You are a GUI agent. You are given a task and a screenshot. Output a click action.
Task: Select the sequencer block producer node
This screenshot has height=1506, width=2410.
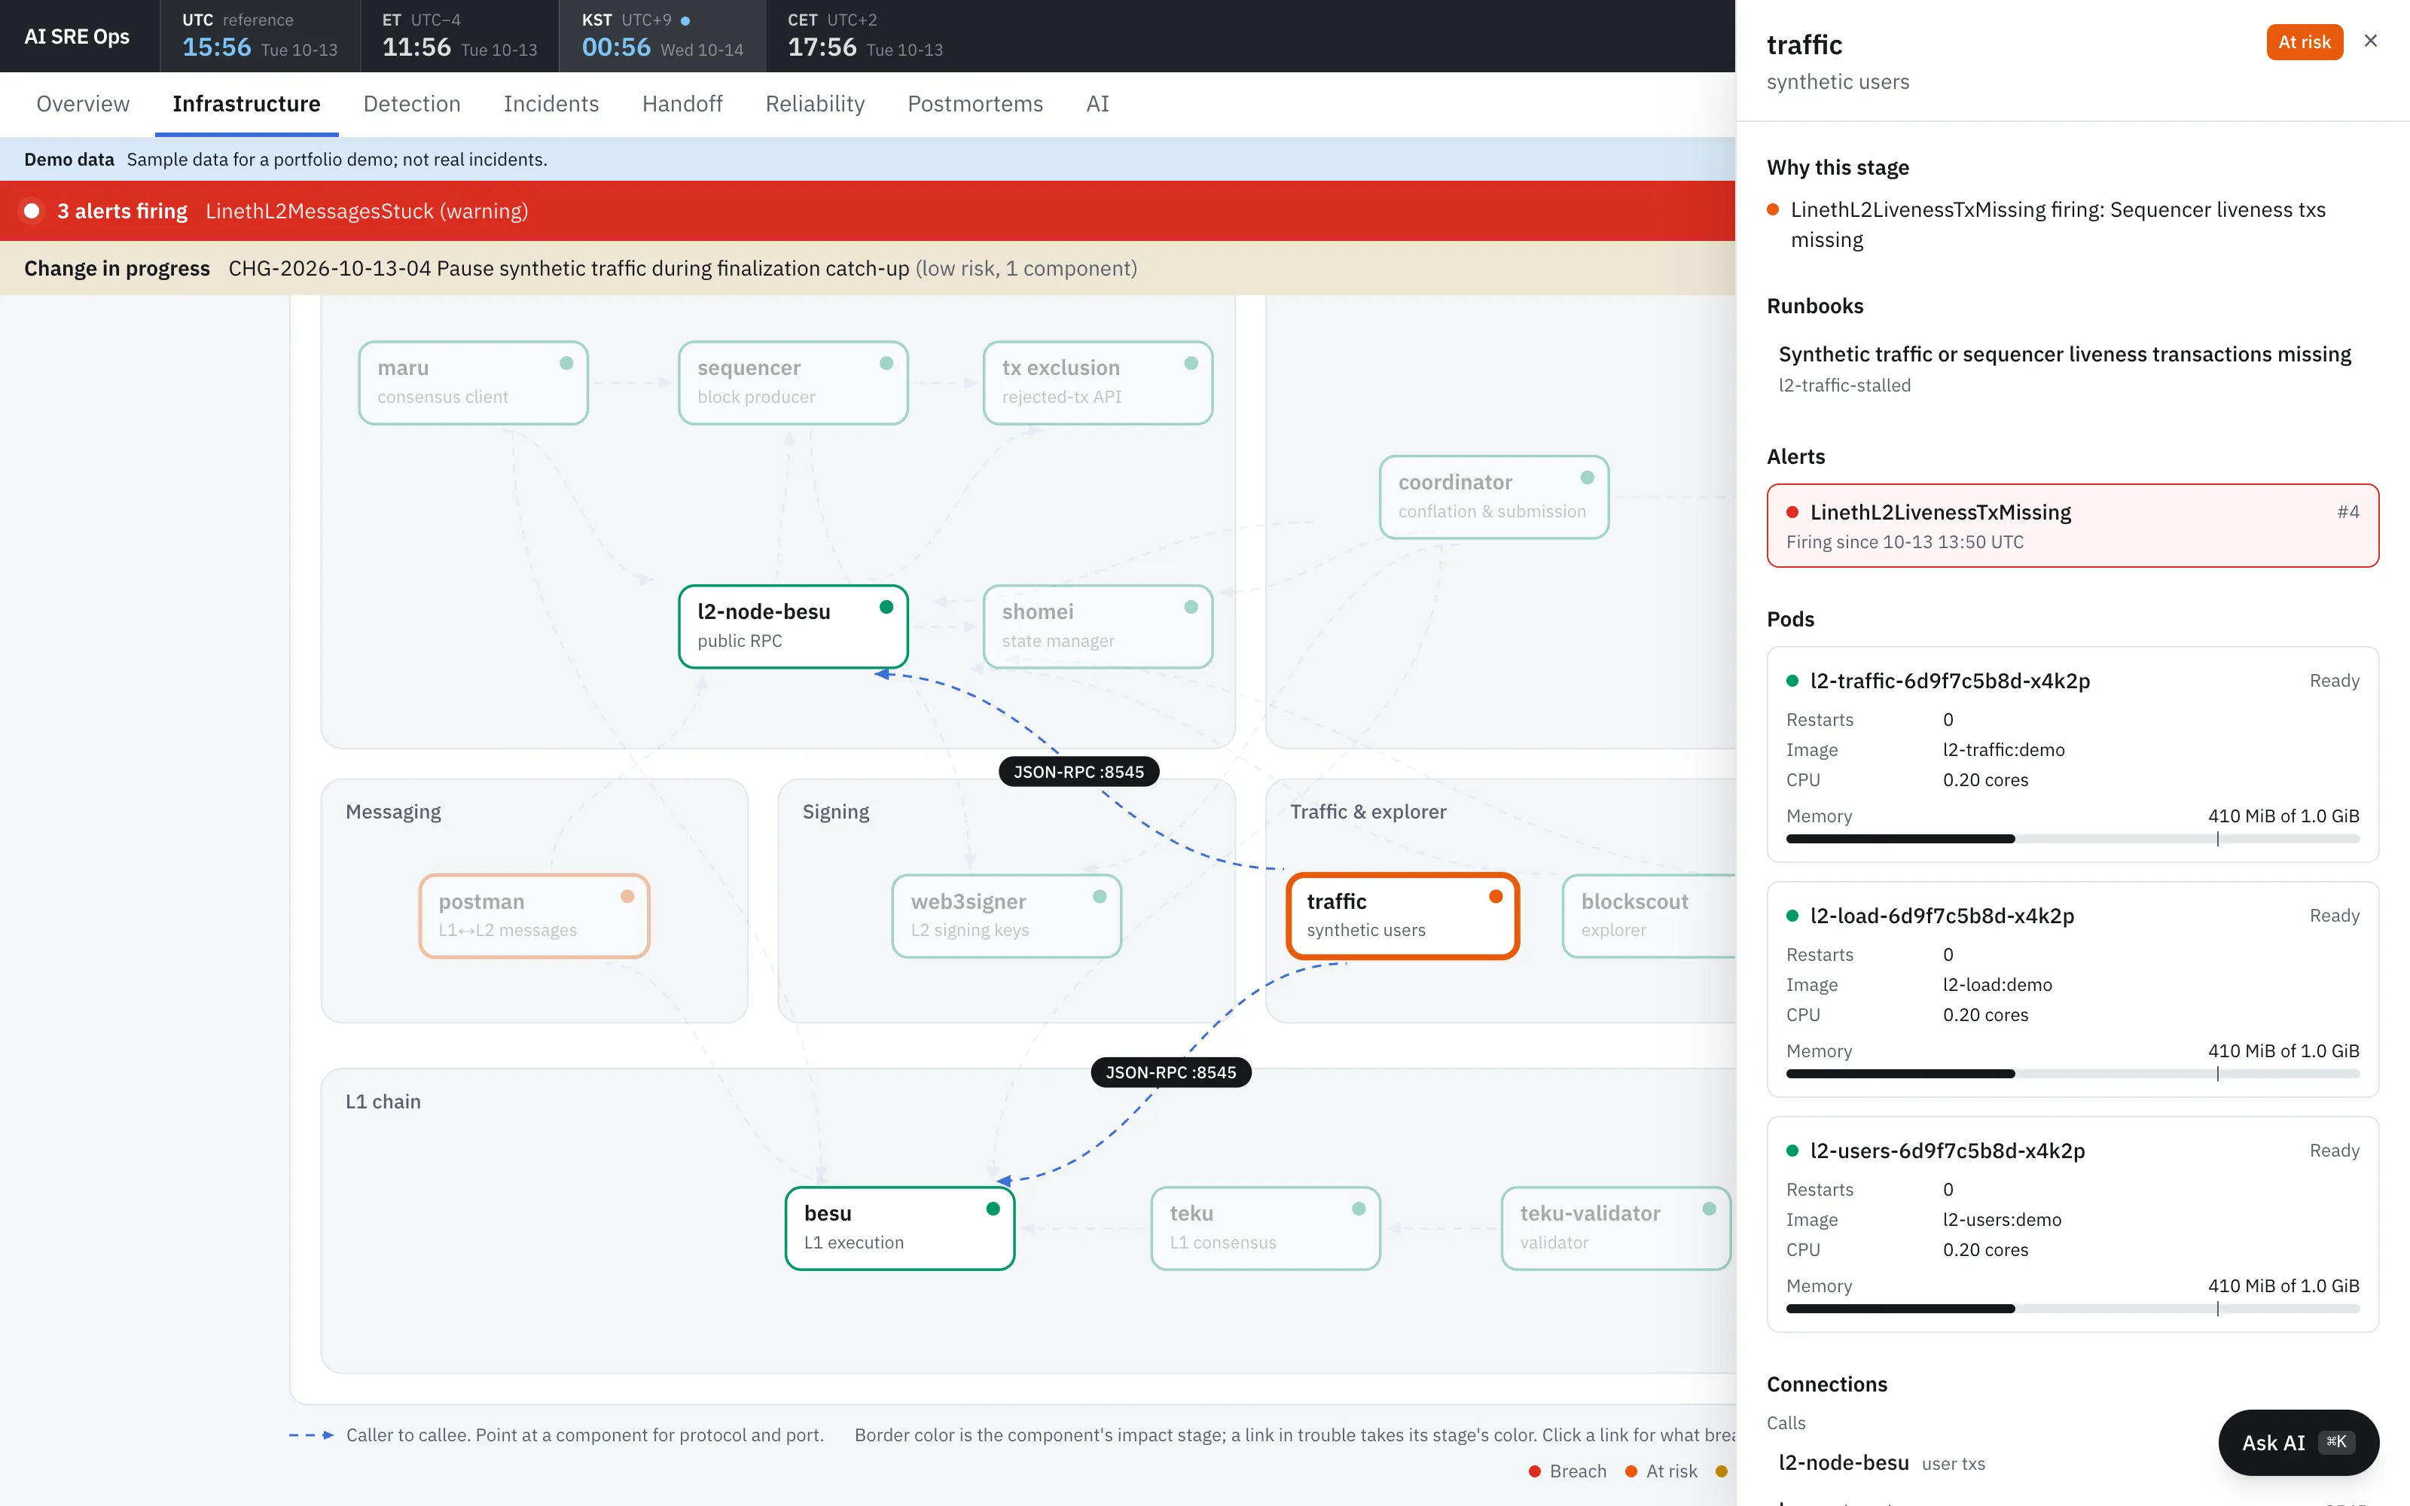point(793,383)
